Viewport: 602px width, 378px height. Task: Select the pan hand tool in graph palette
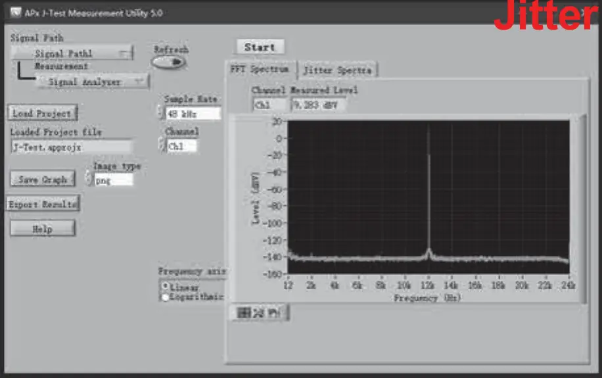pos(274,313)
